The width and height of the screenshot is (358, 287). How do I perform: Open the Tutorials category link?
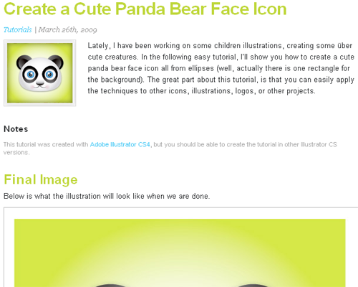18,29
